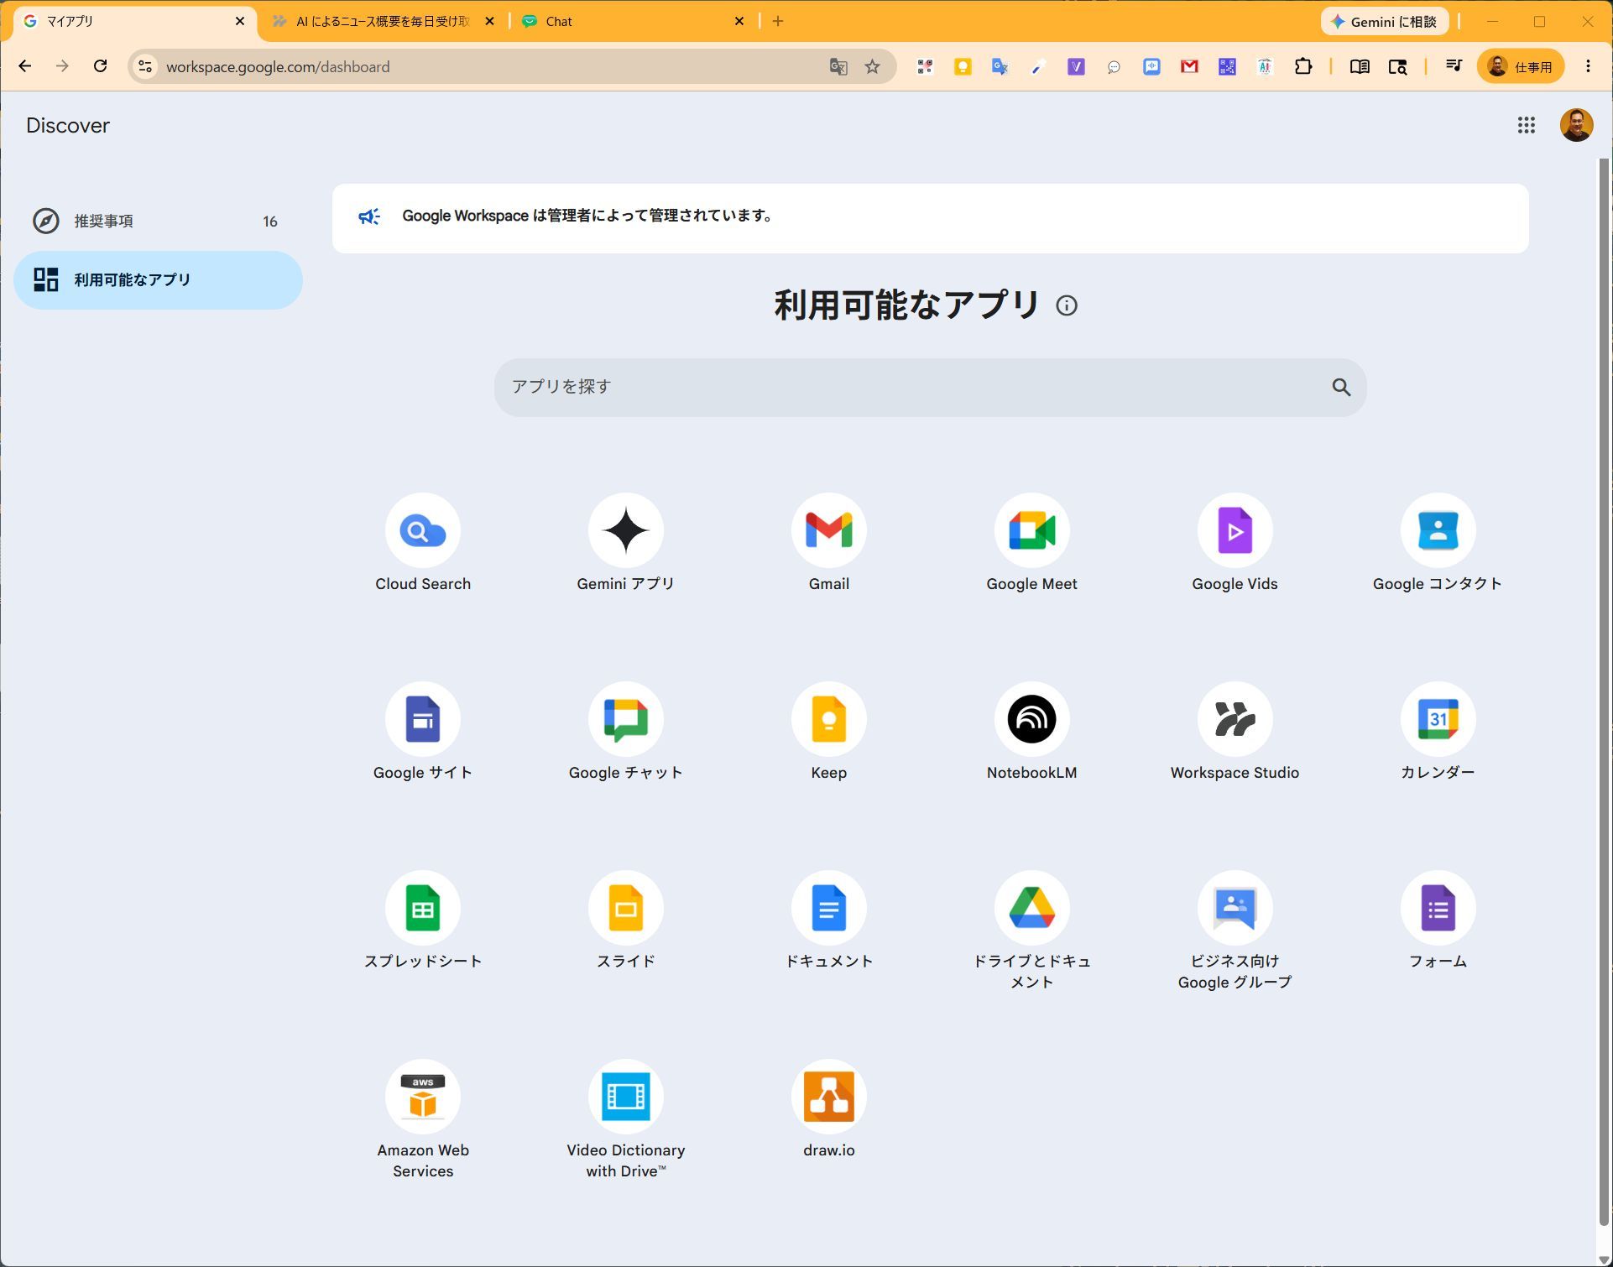The height and width of the screenshot is (1267, 1613).
Task: Open the Gmail extension icon in toolbar
Action: click(1188, 66)
